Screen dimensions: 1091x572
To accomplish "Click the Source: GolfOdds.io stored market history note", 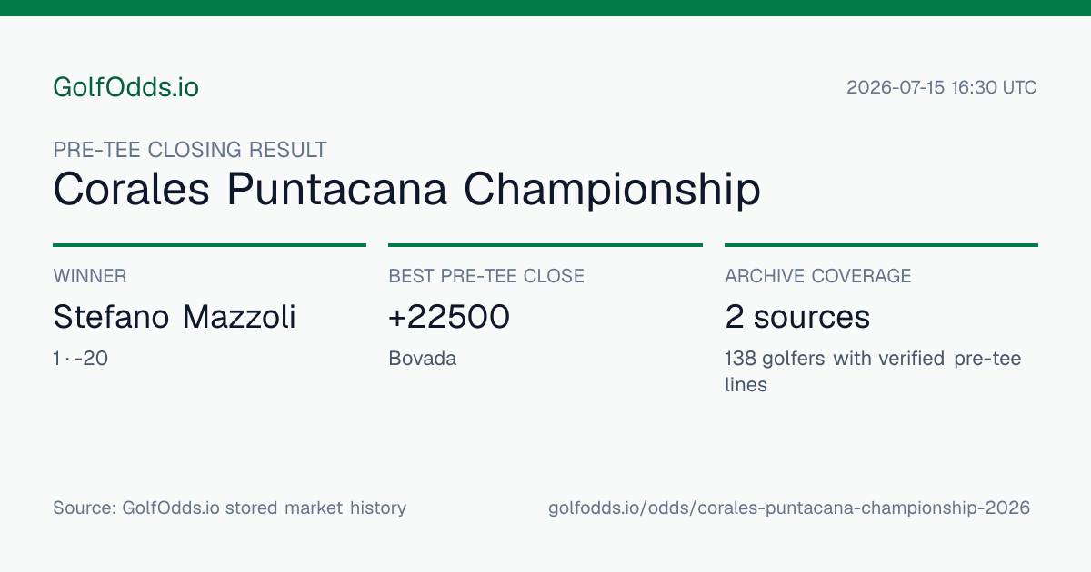I will tap(229, 508).
